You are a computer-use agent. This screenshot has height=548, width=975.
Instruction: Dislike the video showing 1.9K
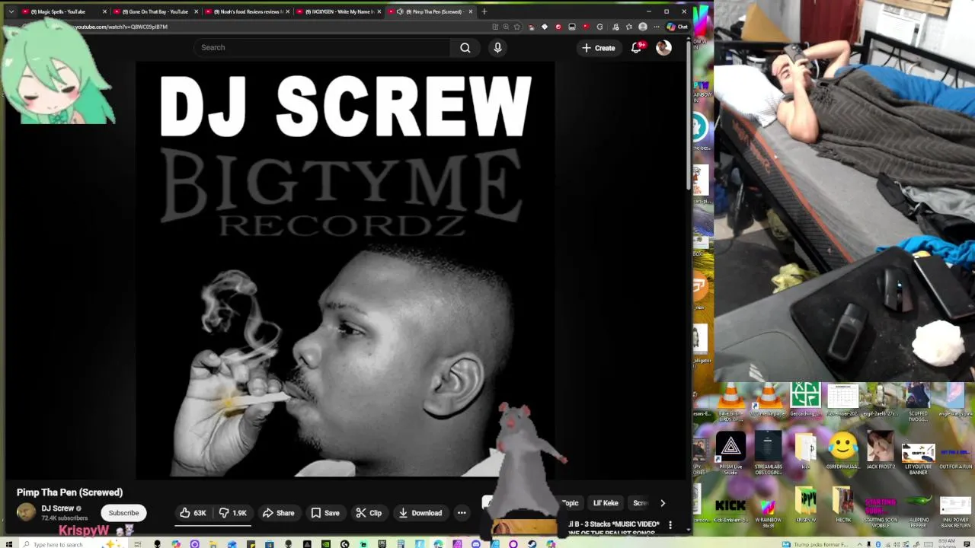(233, 513)
